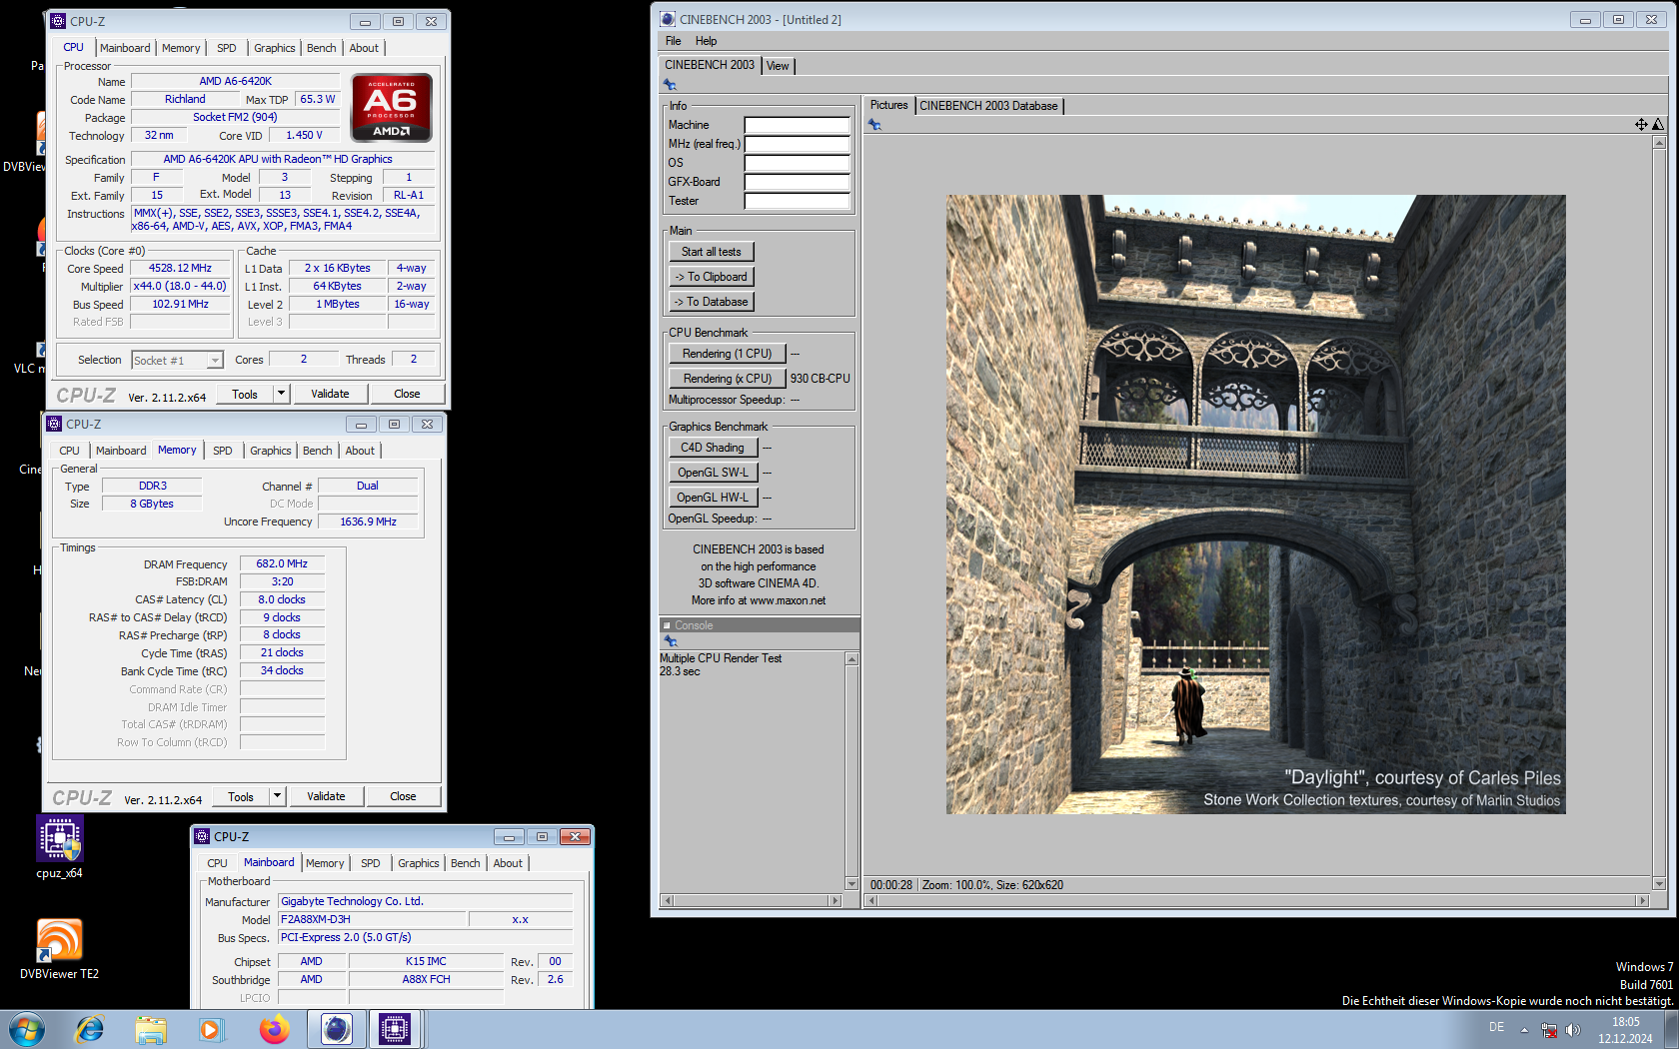Run C4D Shading benchmark
Viewport: 1679px width, 1049px height.
(713, 448)
